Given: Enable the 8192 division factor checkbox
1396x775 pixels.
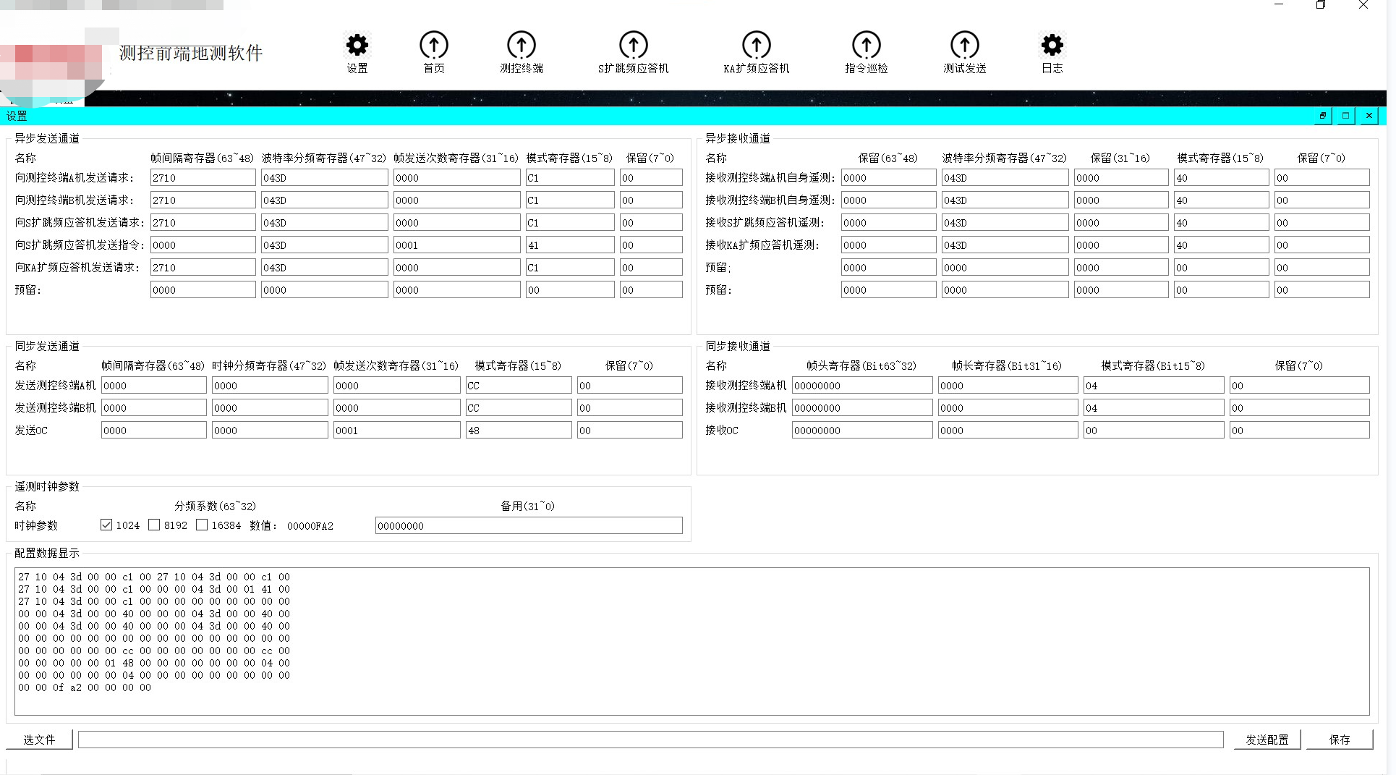Looking at the screenshot, I should [154, 525].
